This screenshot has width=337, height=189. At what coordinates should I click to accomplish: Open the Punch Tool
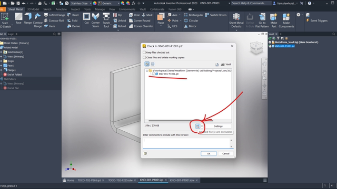coord(106,20)
